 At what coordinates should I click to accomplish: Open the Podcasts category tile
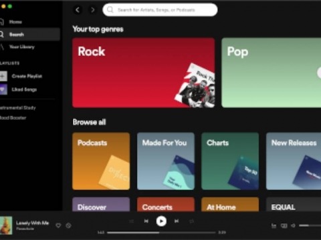[x=101, y=161]
